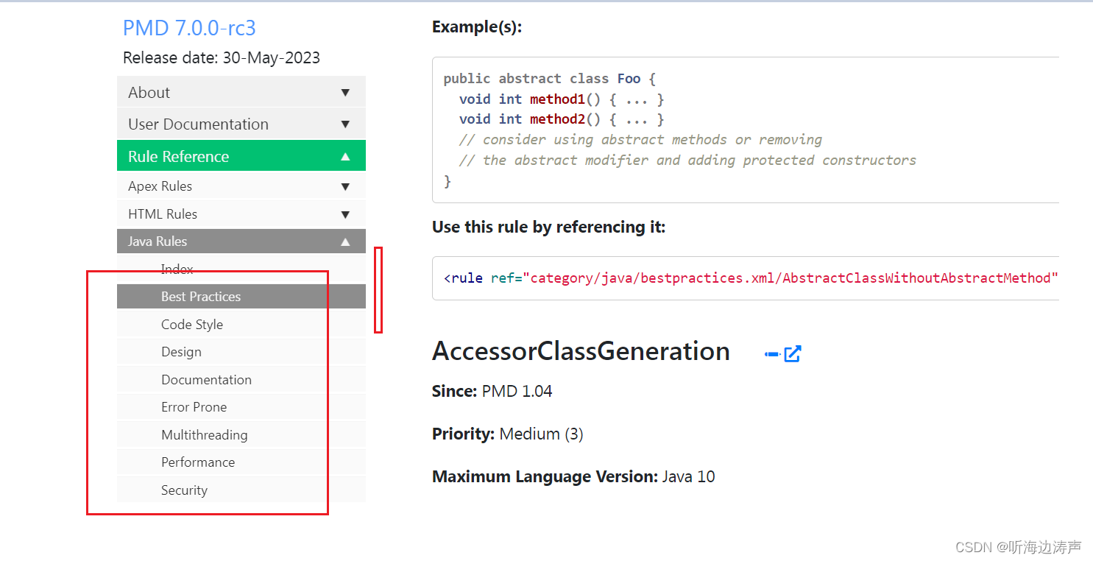1093x561 pixels.
Task: Expand the HTML Rules arrow
Action: pyautogui.click(x=345, y=214)
